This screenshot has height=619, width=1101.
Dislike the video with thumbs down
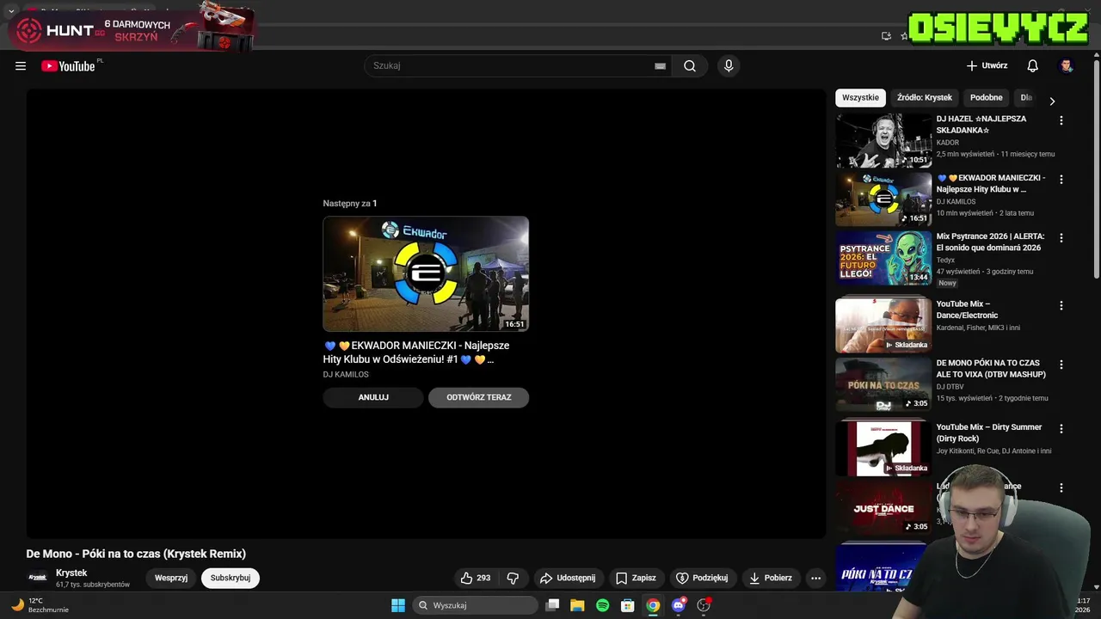tap(513, 578)
